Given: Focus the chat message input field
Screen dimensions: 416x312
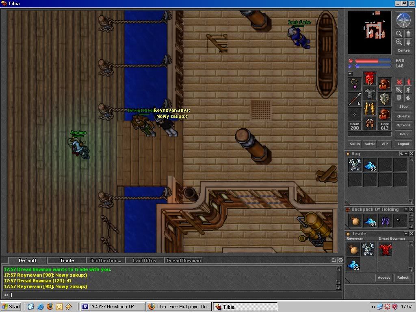Looking at the screenshot, I should (175, 295).
